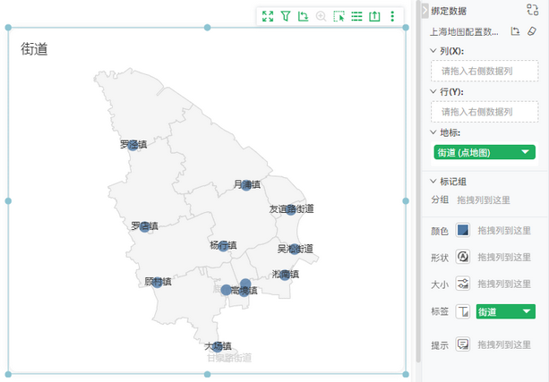Collapse the 列(X) section

click(x=433, y=51)
